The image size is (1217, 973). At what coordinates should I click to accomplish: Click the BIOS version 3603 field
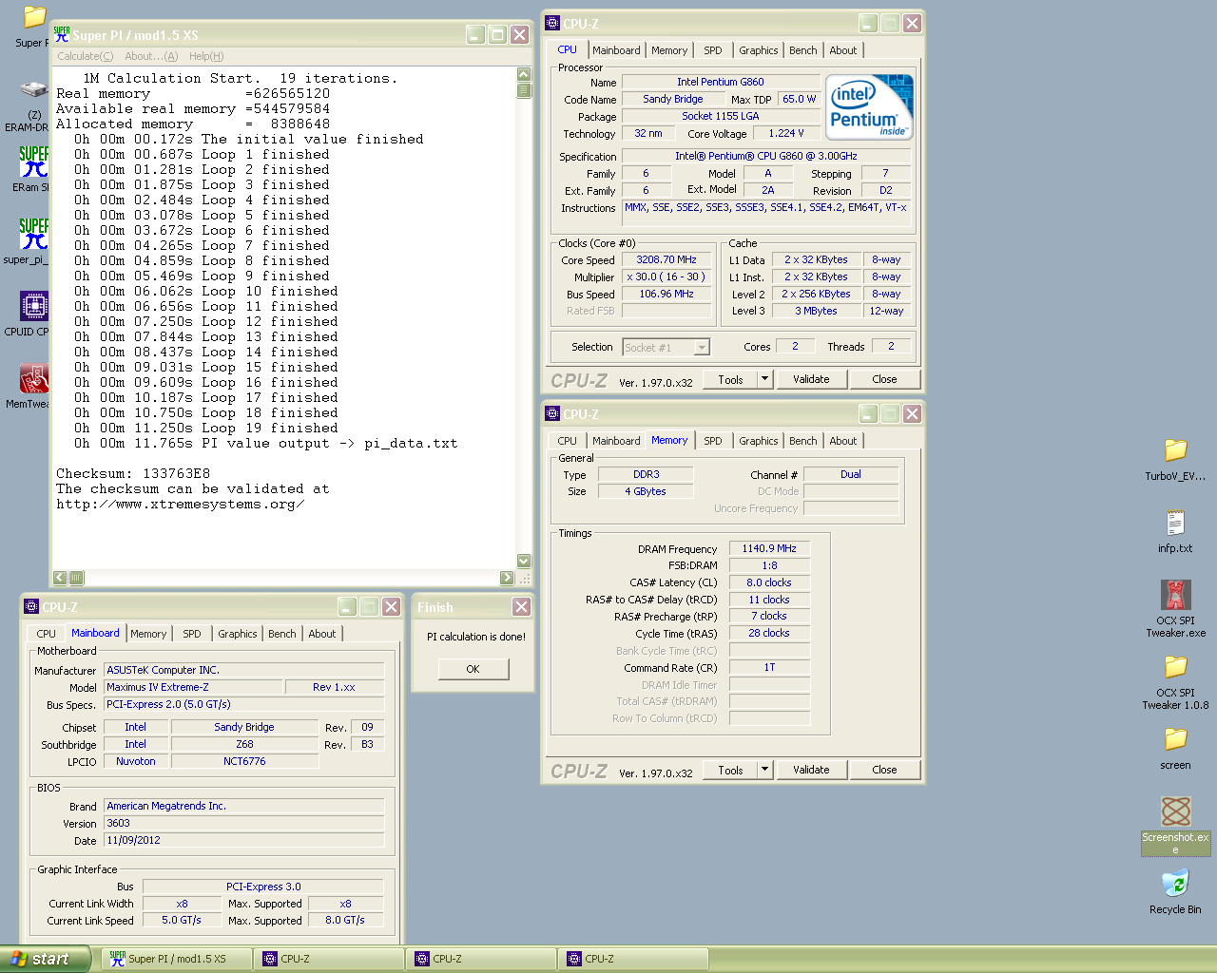tap(244, 823)
